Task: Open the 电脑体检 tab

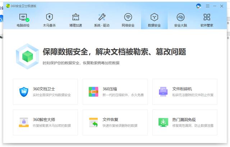Action: click(23, 20)
